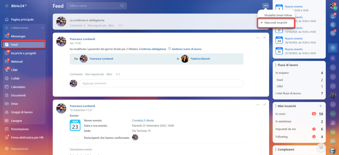The image size is (339, 155).
Task: Click the Aggiungi commento field
Action: click(x=161, y=83)
